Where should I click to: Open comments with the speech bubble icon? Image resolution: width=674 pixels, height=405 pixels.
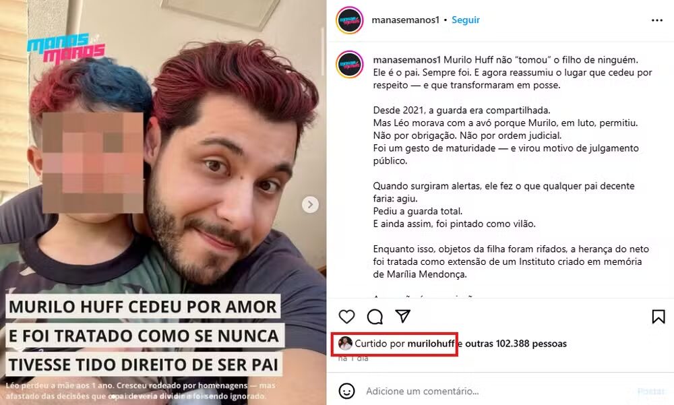click(375, 317)
